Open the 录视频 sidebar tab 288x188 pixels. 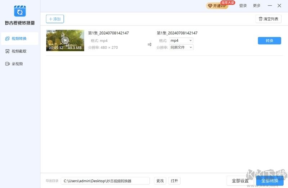pyautogui.click(x=14, y=64)
